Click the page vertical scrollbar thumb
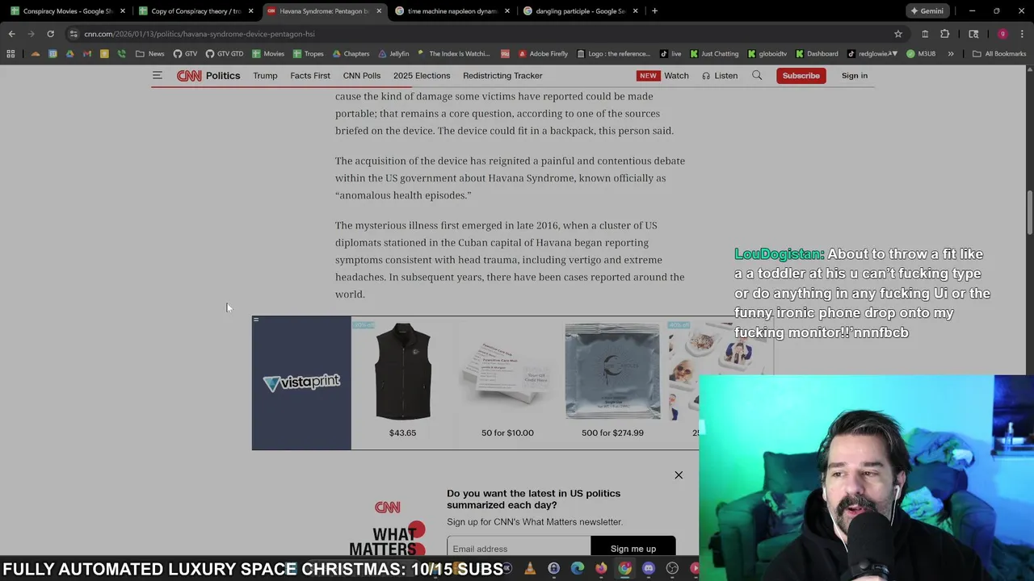This screenshot has height=581, width=1034. click(1030, 212)
